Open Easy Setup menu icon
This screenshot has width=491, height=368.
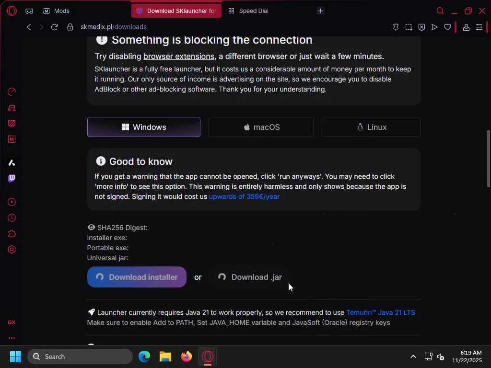(479, 27)
